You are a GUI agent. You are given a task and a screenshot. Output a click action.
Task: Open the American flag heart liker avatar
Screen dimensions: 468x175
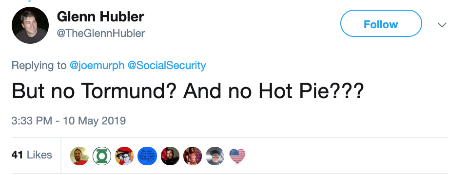(x=237, y=156)
